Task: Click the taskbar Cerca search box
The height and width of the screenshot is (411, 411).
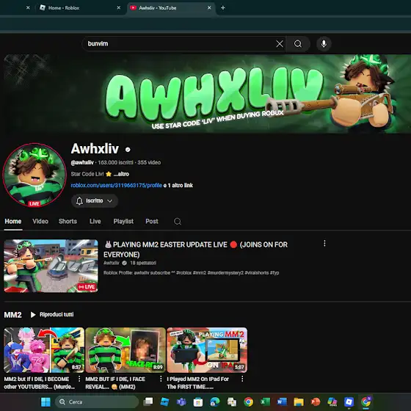Action: pos(97,402)
